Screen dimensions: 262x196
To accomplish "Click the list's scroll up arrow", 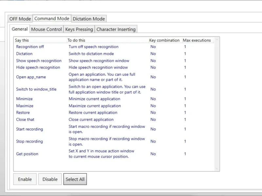I will pos(216,40).
